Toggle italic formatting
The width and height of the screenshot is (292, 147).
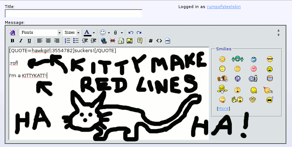21,41
